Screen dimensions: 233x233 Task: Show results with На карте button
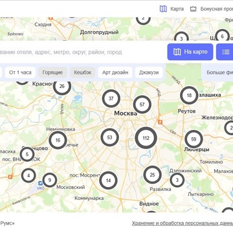pyautogui.click(x=190, y=52)
